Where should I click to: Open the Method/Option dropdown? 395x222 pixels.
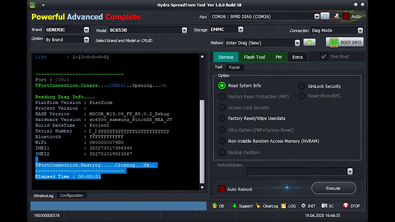pos(350,171)
